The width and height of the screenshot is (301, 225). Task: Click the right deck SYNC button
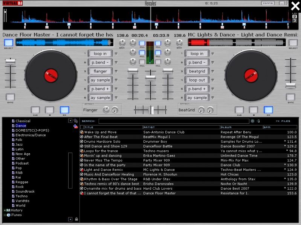point(290,97)
